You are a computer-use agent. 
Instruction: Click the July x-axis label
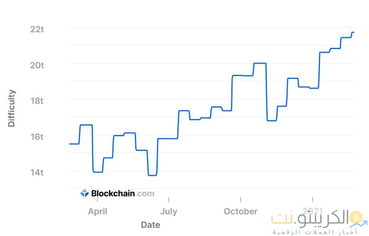tap(168, 211)
